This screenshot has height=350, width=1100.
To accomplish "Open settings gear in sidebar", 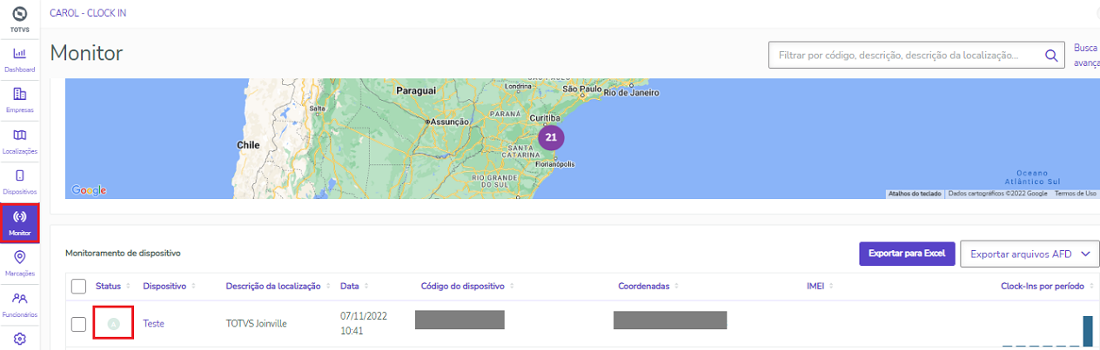I will coord(19,339).
